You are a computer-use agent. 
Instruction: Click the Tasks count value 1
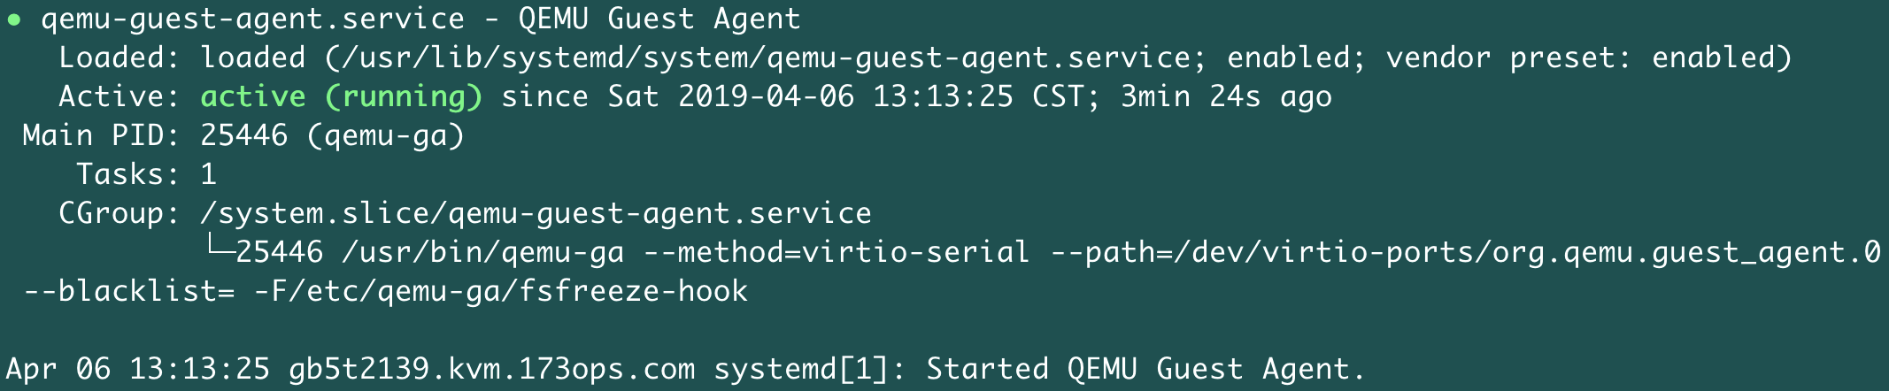209,174
